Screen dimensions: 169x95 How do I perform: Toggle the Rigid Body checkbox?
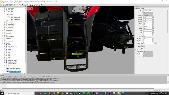click(x=144, y=47)
